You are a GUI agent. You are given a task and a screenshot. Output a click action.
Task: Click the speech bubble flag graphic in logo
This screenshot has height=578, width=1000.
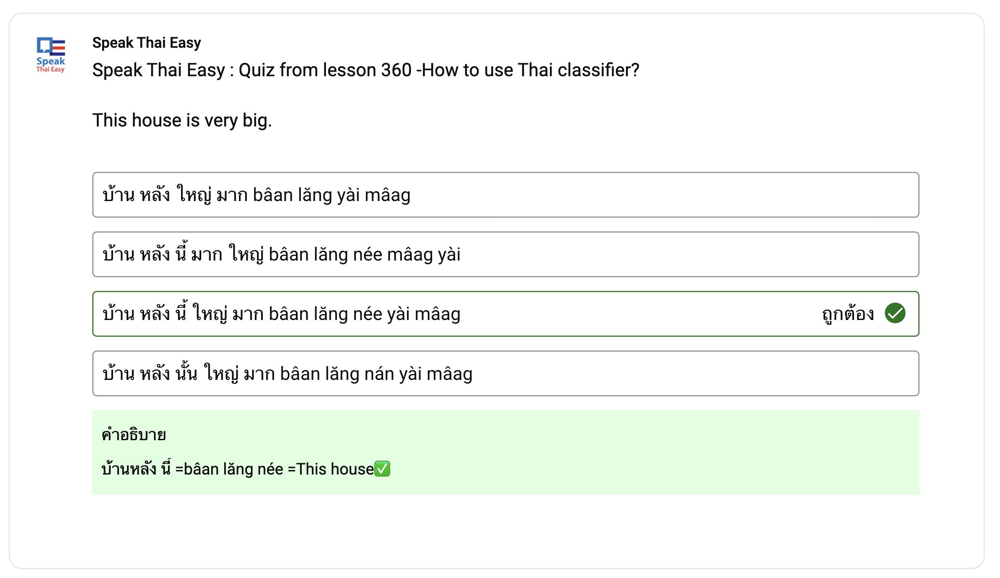51,46
